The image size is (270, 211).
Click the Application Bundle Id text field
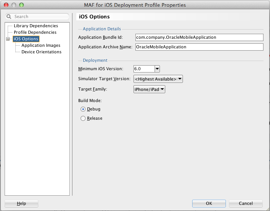(199, 37)
